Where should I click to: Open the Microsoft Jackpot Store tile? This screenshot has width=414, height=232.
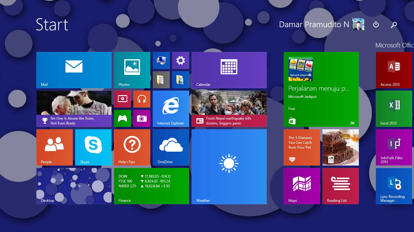321,89
